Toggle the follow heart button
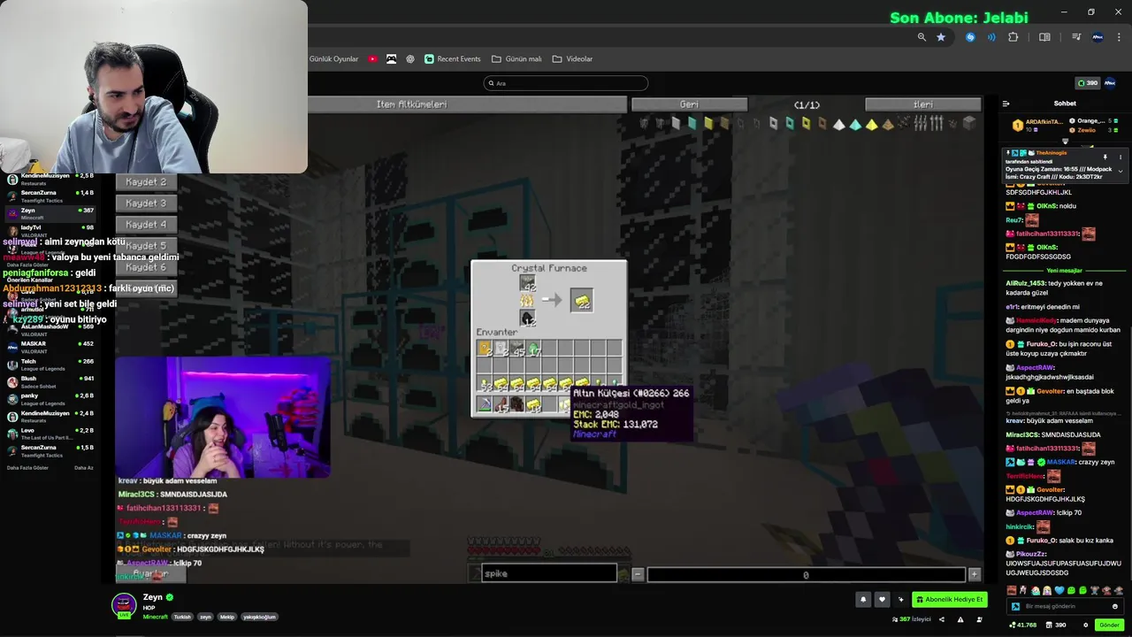The height and width of the screenshot is (637, 1132). coord(882,600)
